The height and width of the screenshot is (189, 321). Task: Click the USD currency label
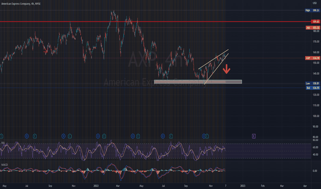[x=315, y=3]
